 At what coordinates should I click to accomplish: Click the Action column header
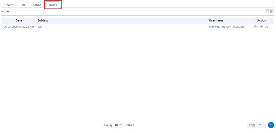pyautogui.click(x=261, y=20)
